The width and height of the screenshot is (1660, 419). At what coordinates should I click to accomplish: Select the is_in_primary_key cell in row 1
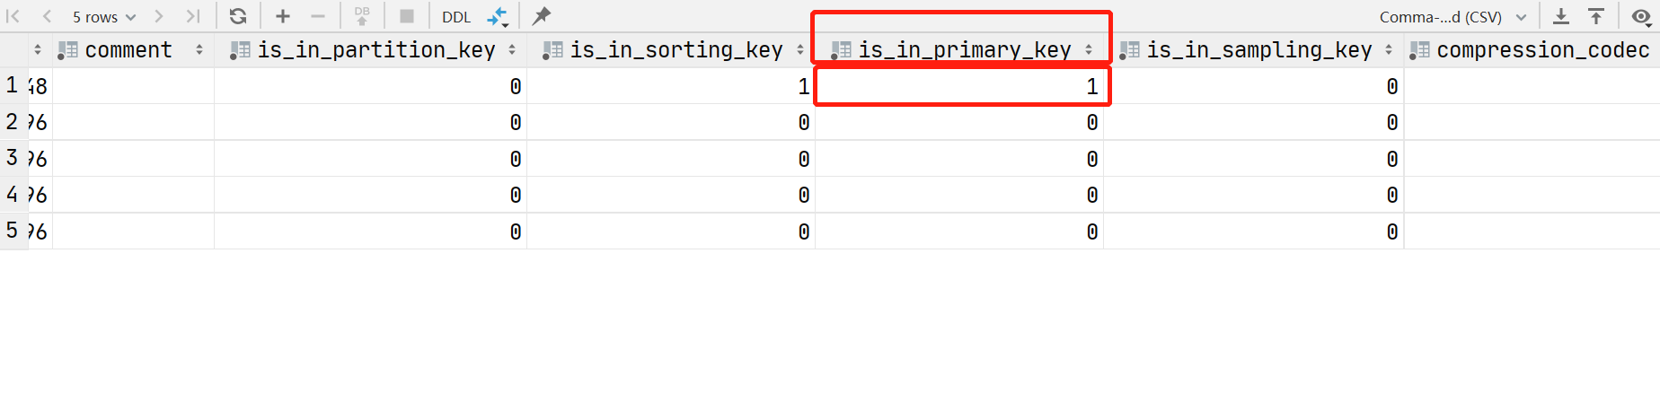coord(961,86)
